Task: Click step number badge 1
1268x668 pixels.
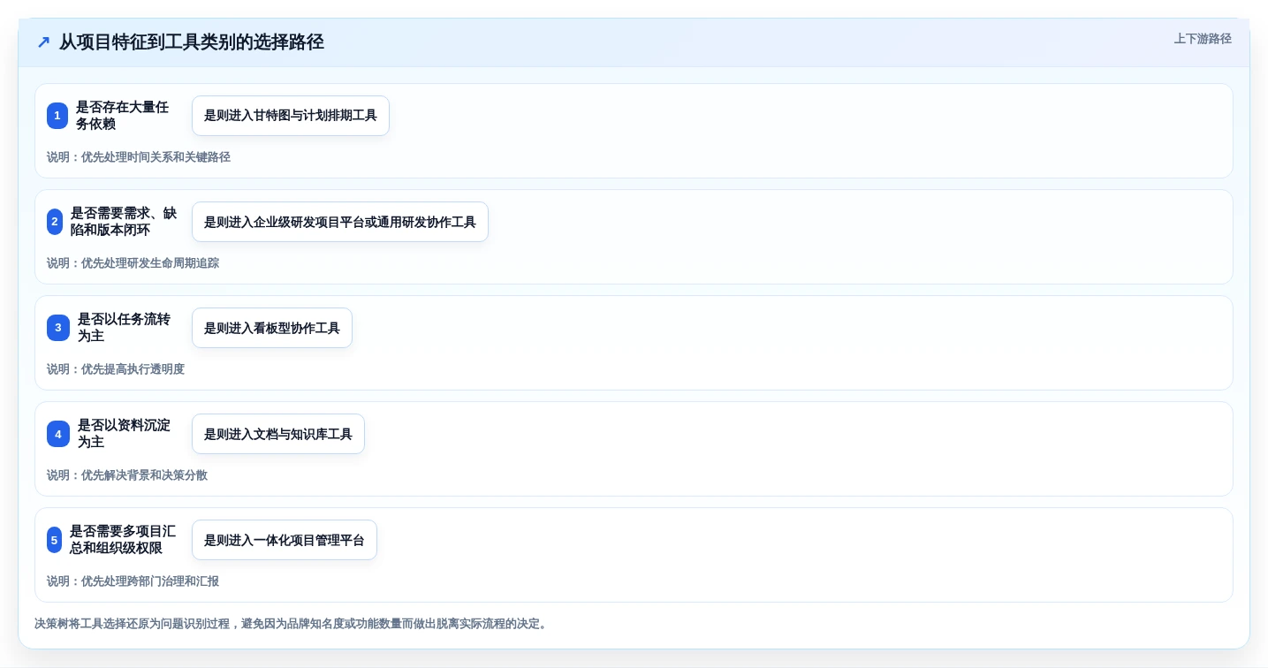Action: 57,116
